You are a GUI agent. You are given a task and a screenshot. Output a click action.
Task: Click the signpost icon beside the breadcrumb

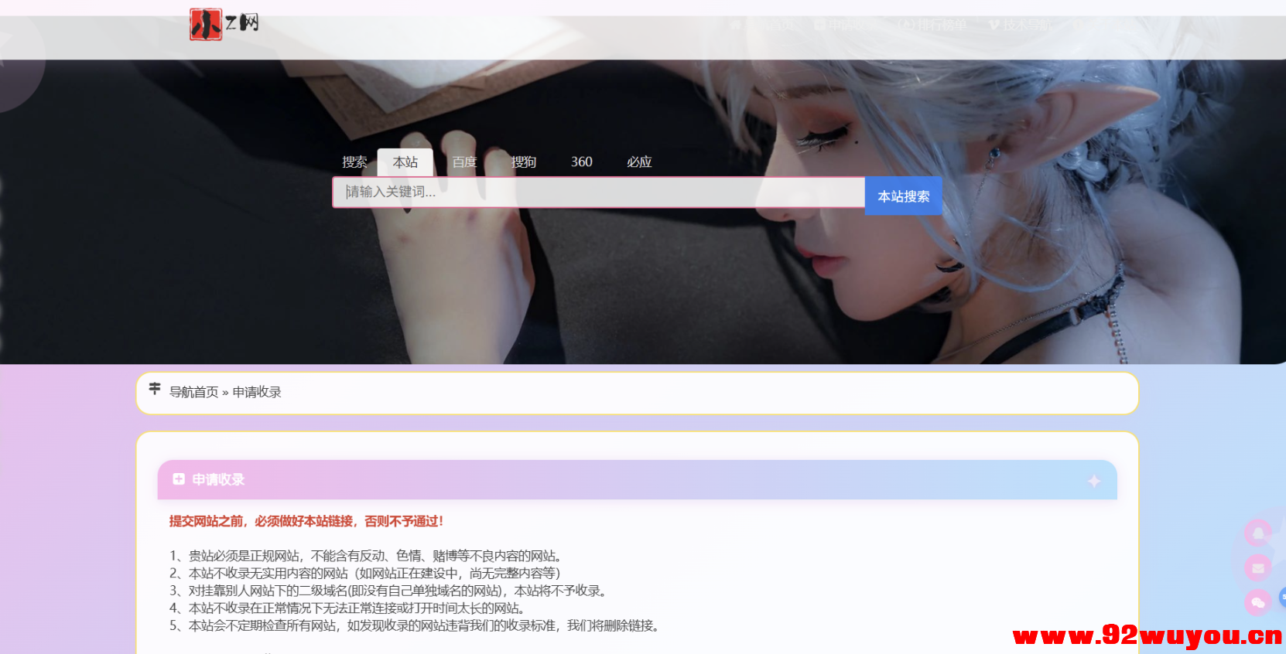click(155, 389)
